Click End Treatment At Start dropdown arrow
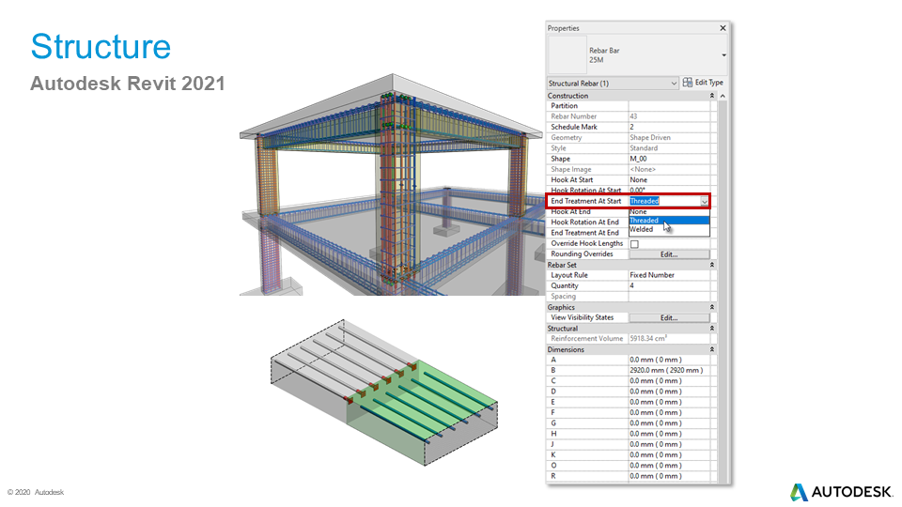902x507 pixels. tap(704, 202)
